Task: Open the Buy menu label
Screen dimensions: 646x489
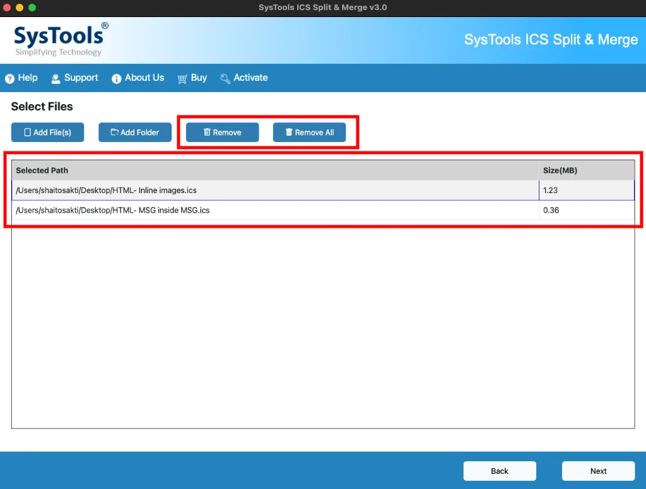Action: click(x=199, y=78)
